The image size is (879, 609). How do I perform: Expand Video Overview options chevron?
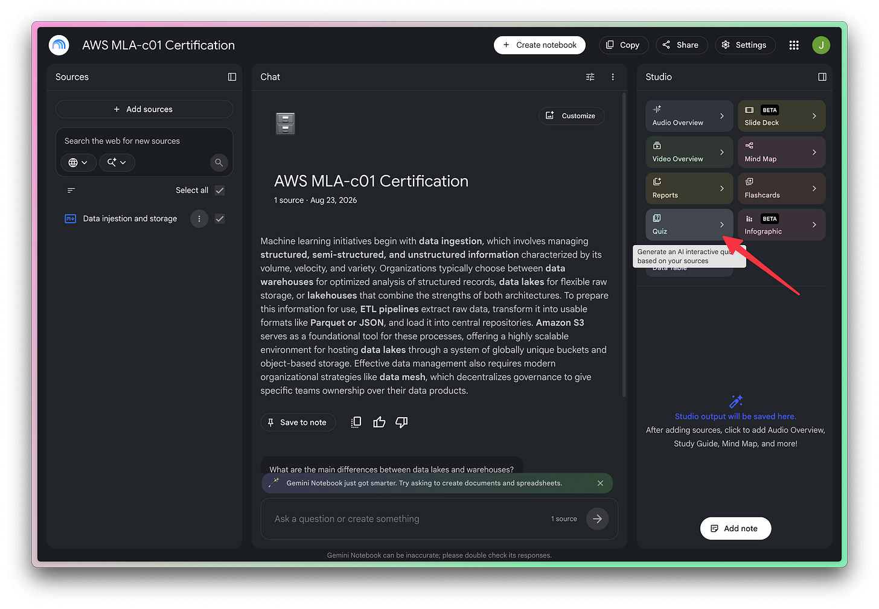pos(721,152)
